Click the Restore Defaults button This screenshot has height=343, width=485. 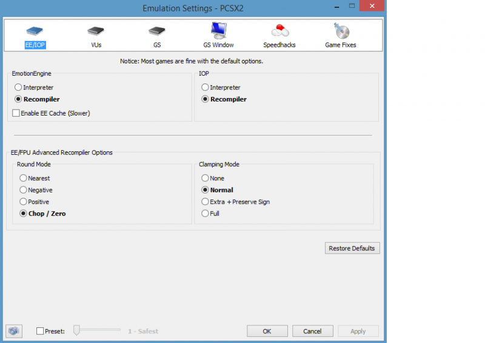(352, 248)
